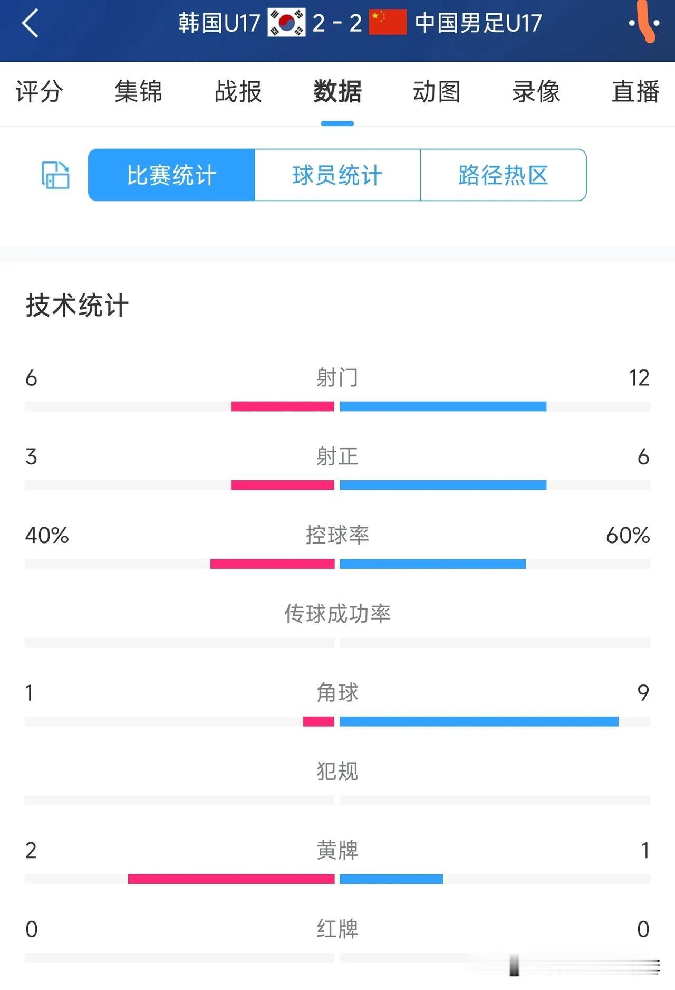Tap the screen rotate share icon
Viewport: 675px width, 990px height.
55,175
